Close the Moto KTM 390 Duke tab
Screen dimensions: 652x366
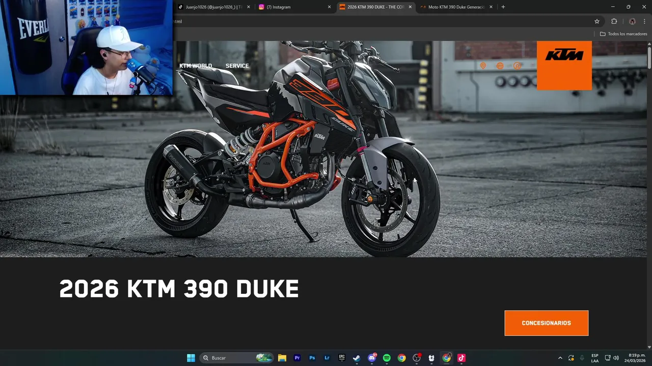(491, 7)
